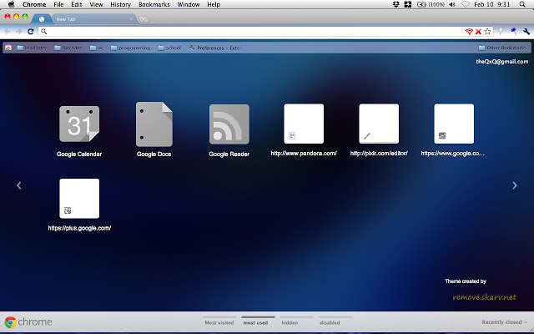The image size is (534, 334).
Task: Switch to the Most visited section
Action: [x=219, y=321]
